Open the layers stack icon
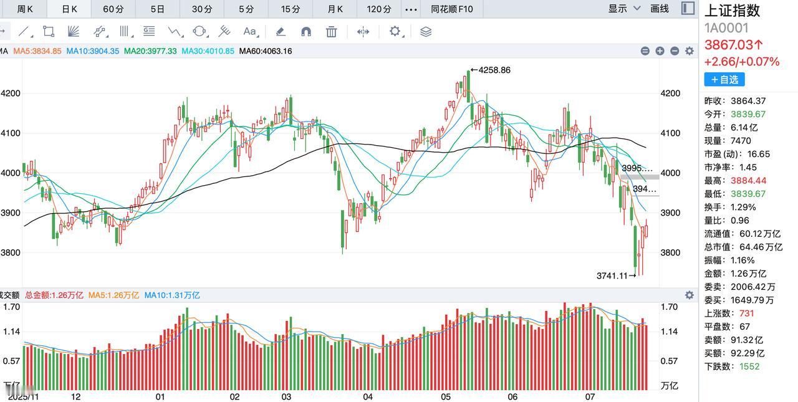This screenshot has height=402, width=798. 426,31
